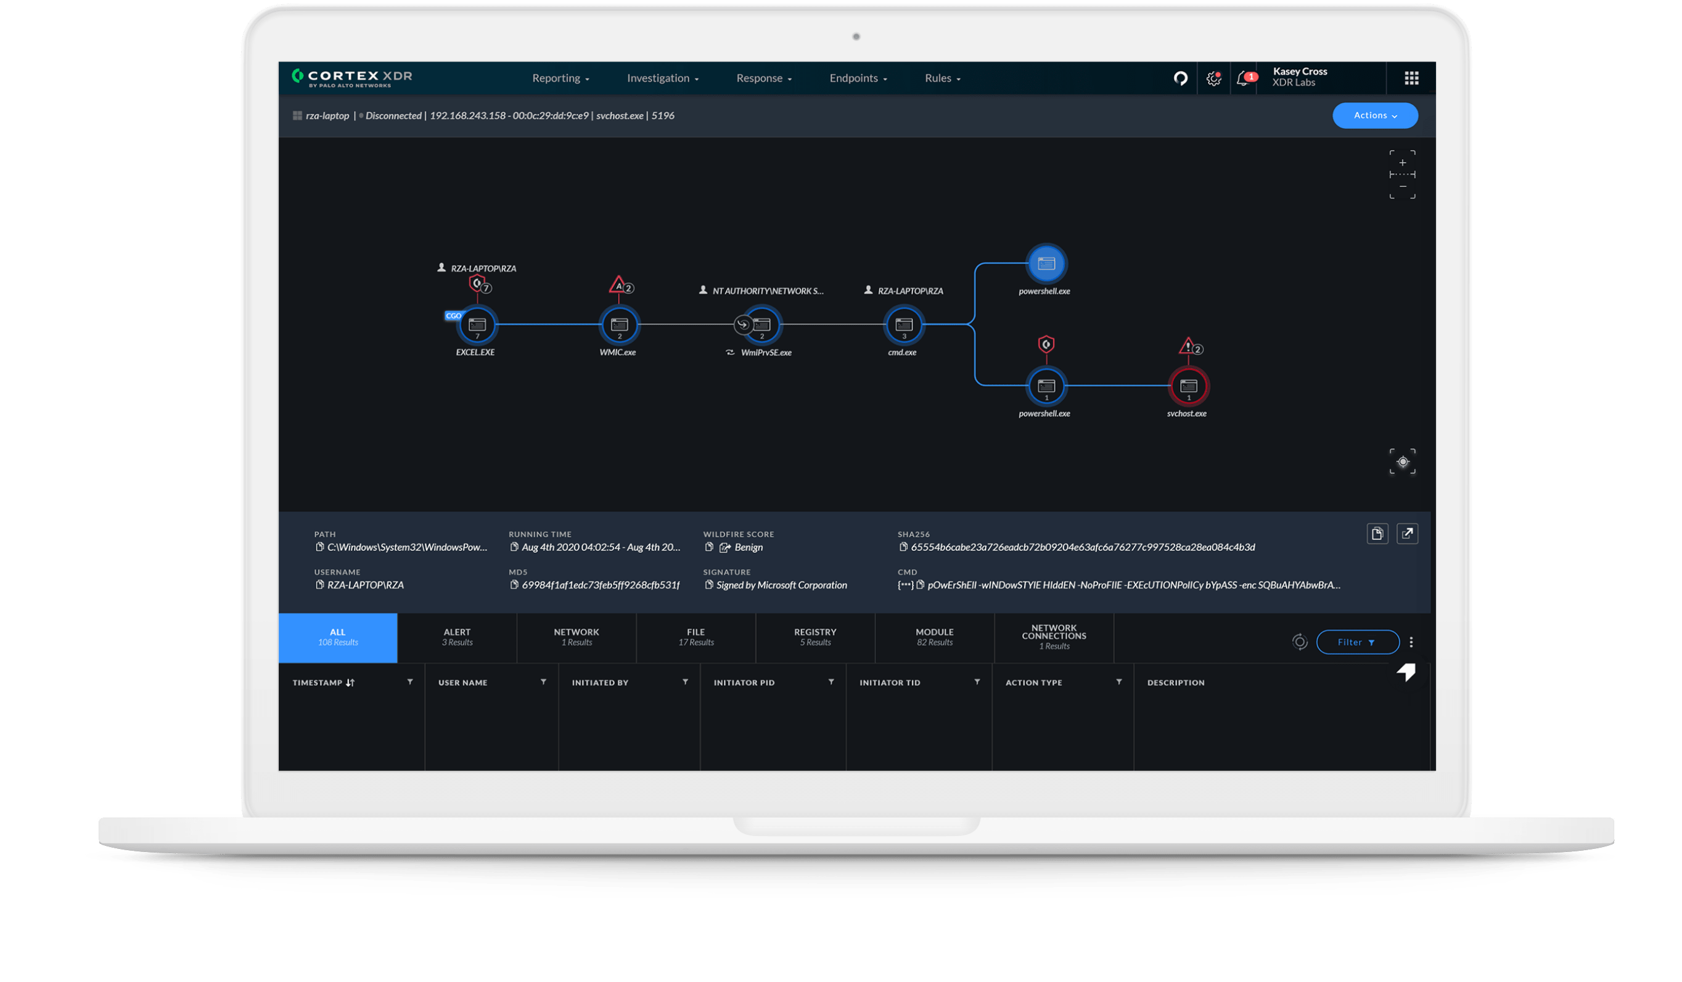The width and height of the screenshot is (1682, 982).
Task: Expand the Investigation menu
Action: [x=662, y=79]
